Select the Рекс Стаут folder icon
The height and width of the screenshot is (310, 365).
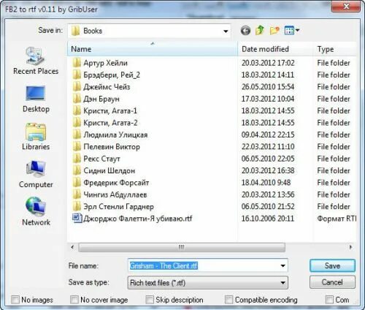click(x=77, y=159)
